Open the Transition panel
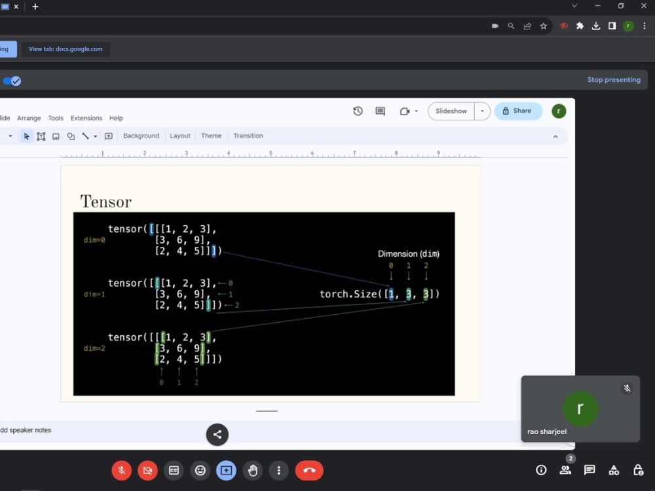The width and height of the screenshot is (655, 491). click(x=248, y=136)
